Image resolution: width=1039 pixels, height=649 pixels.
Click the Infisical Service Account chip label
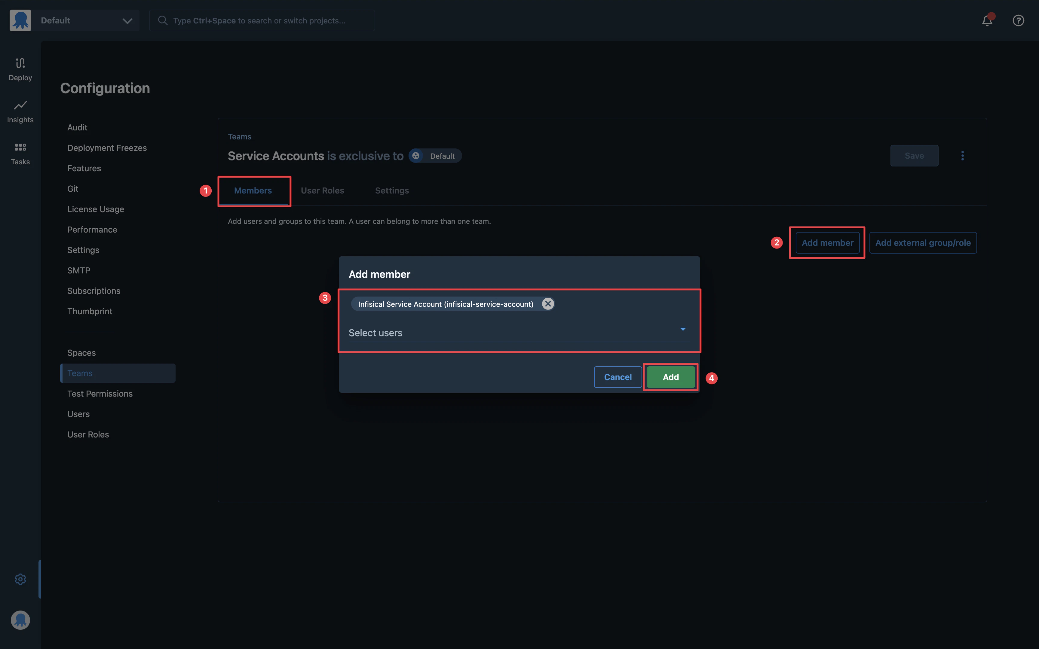point(446,304)
